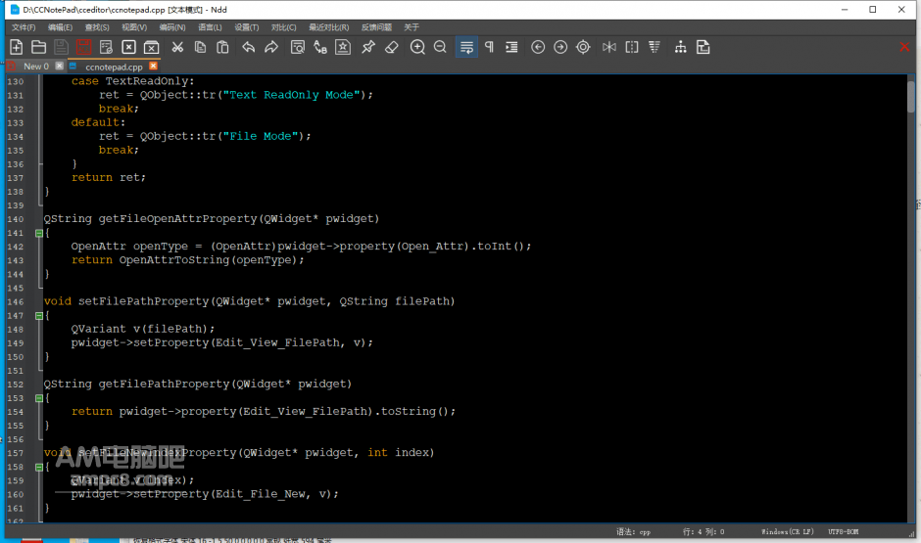
Task: Open the 编码(N) menu
Action: pyautogui.click(x=172, y=27)
